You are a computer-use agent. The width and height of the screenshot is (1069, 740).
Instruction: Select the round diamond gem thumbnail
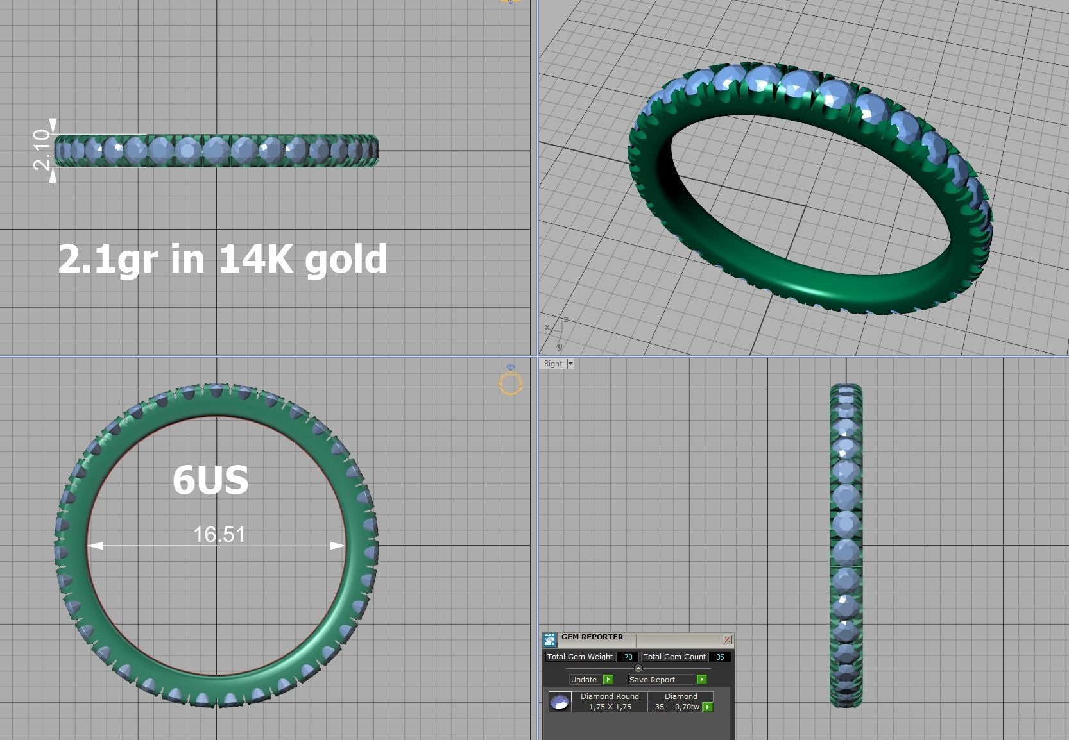(x=560, y=702)
